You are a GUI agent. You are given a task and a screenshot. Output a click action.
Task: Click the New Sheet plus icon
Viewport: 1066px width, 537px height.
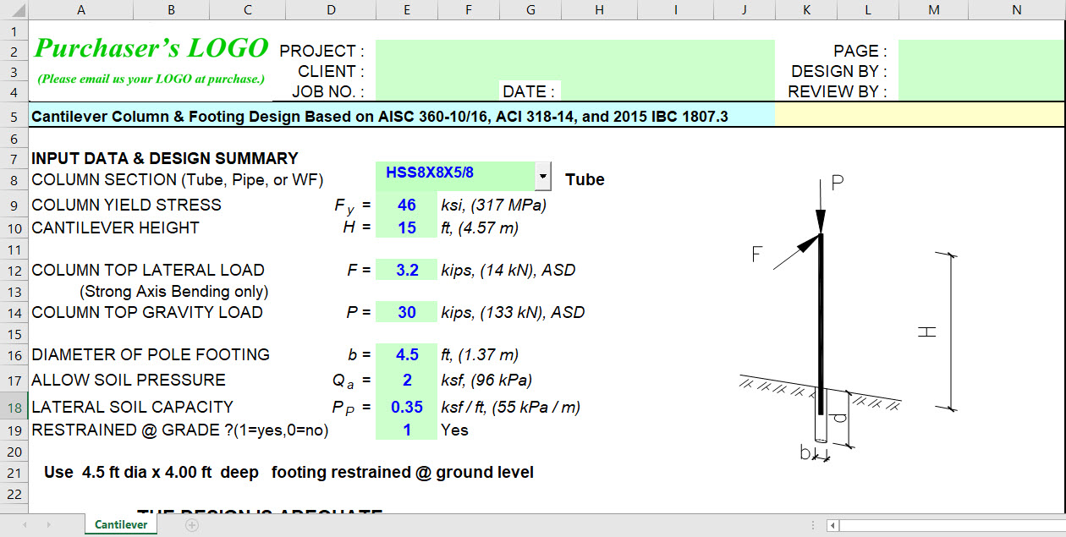click(191, 524)
